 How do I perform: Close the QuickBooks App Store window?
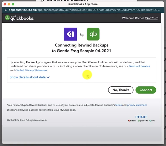point(5,4)
